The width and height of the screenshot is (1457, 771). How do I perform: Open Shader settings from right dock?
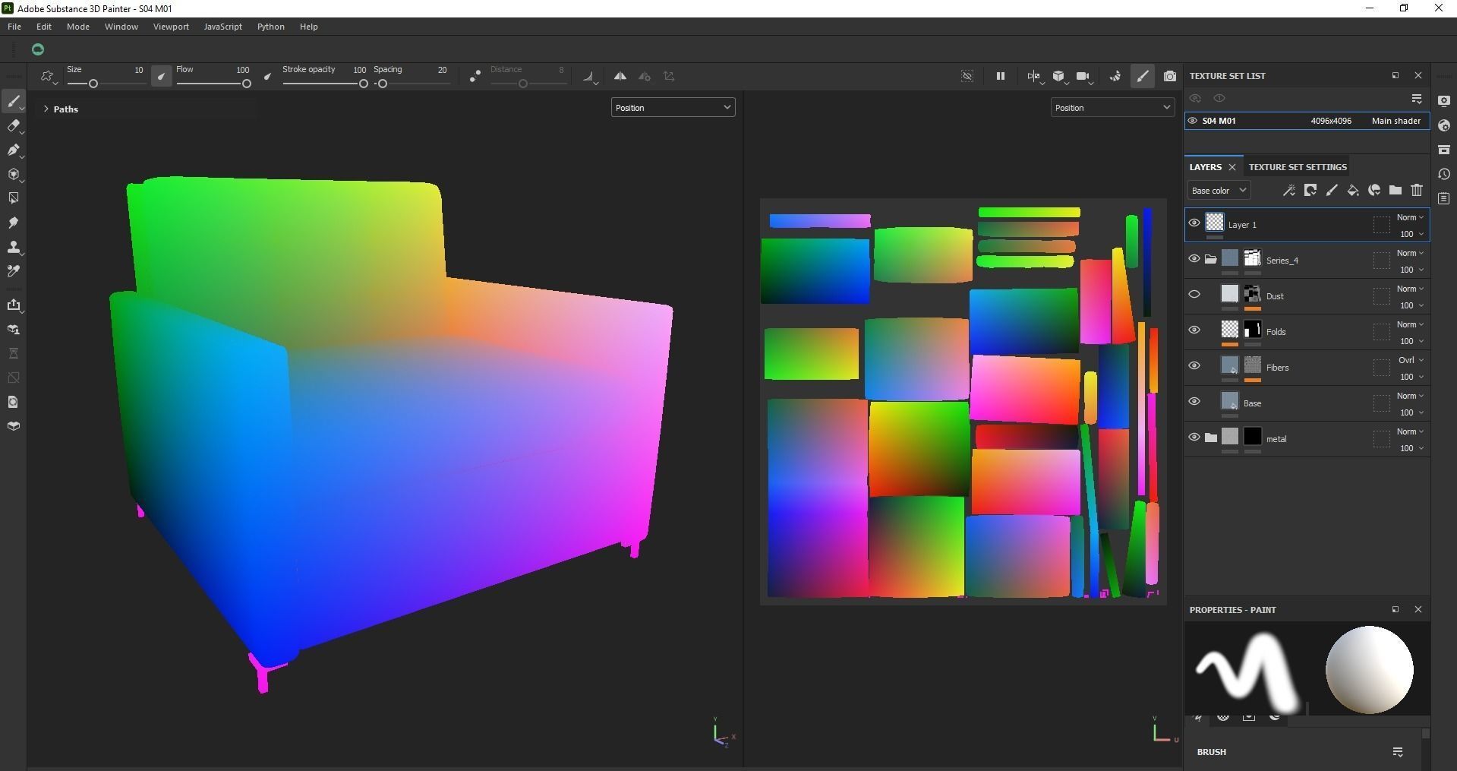coord(1444,125)
